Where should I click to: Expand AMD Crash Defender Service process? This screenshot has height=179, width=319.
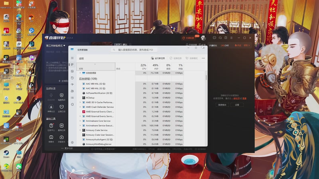pyautogui.click(x=80, y=107)
